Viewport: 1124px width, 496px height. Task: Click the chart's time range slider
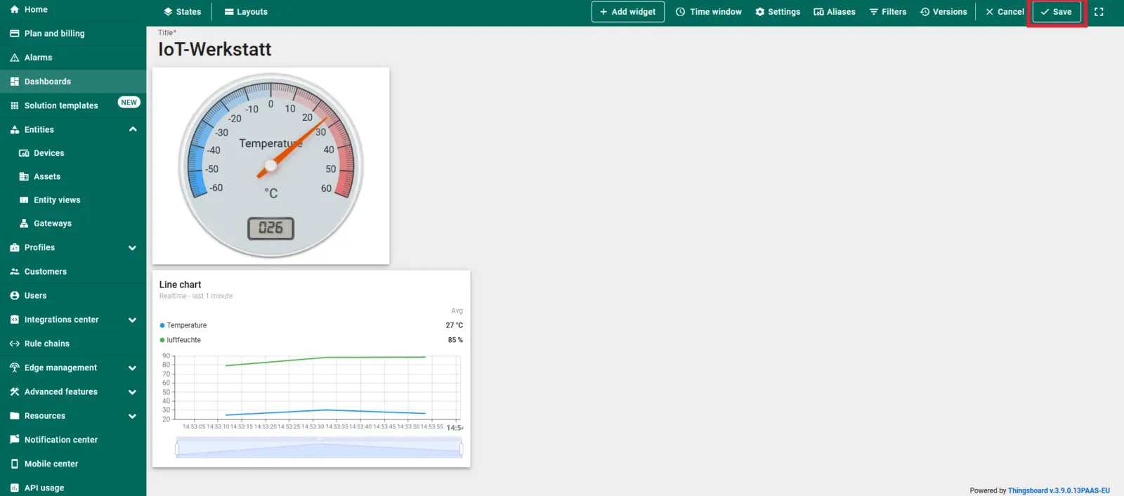tap(319, 448)
